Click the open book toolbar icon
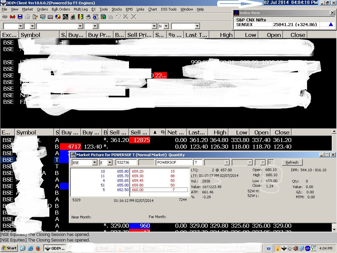This screenshot has height=253, width=337. click(x=50, y=16)
